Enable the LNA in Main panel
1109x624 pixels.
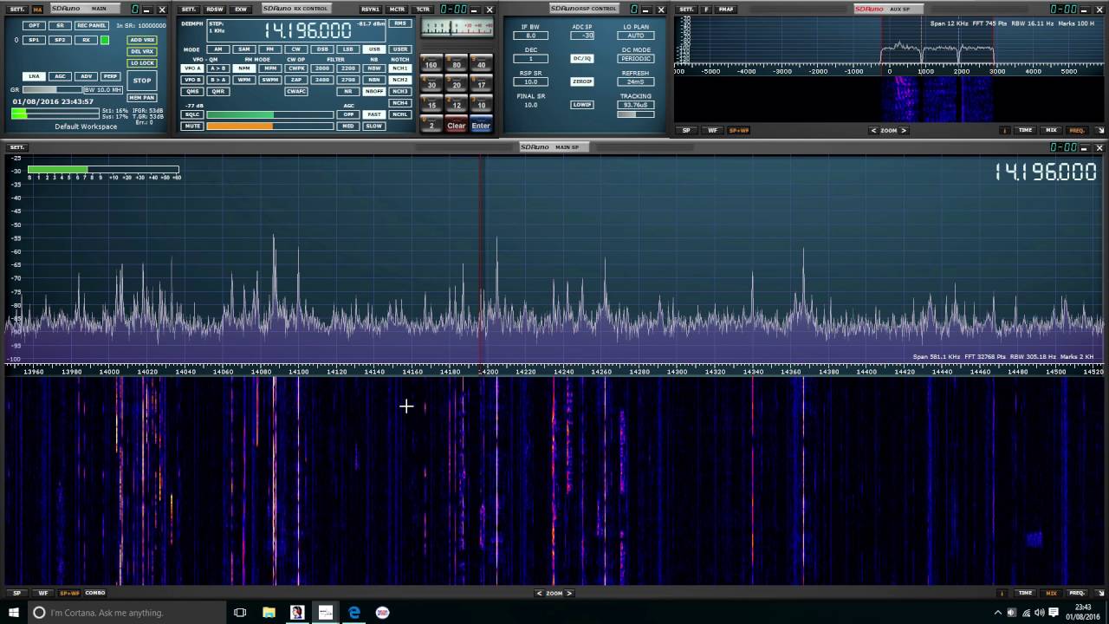tap(34, 76)
